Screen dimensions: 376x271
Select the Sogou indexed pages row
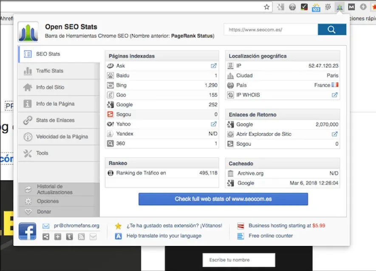pos(162,114)
